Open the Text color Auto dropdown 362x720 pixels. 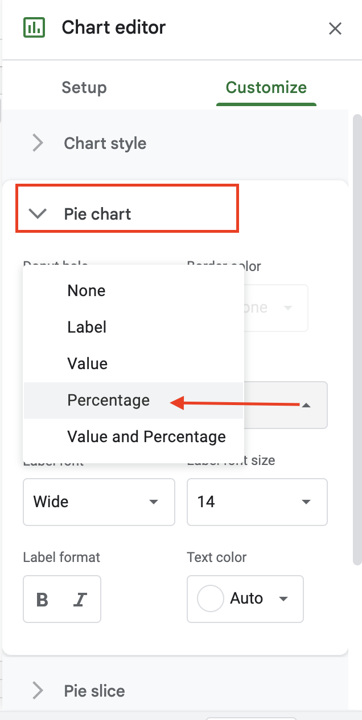coord(245,598)
